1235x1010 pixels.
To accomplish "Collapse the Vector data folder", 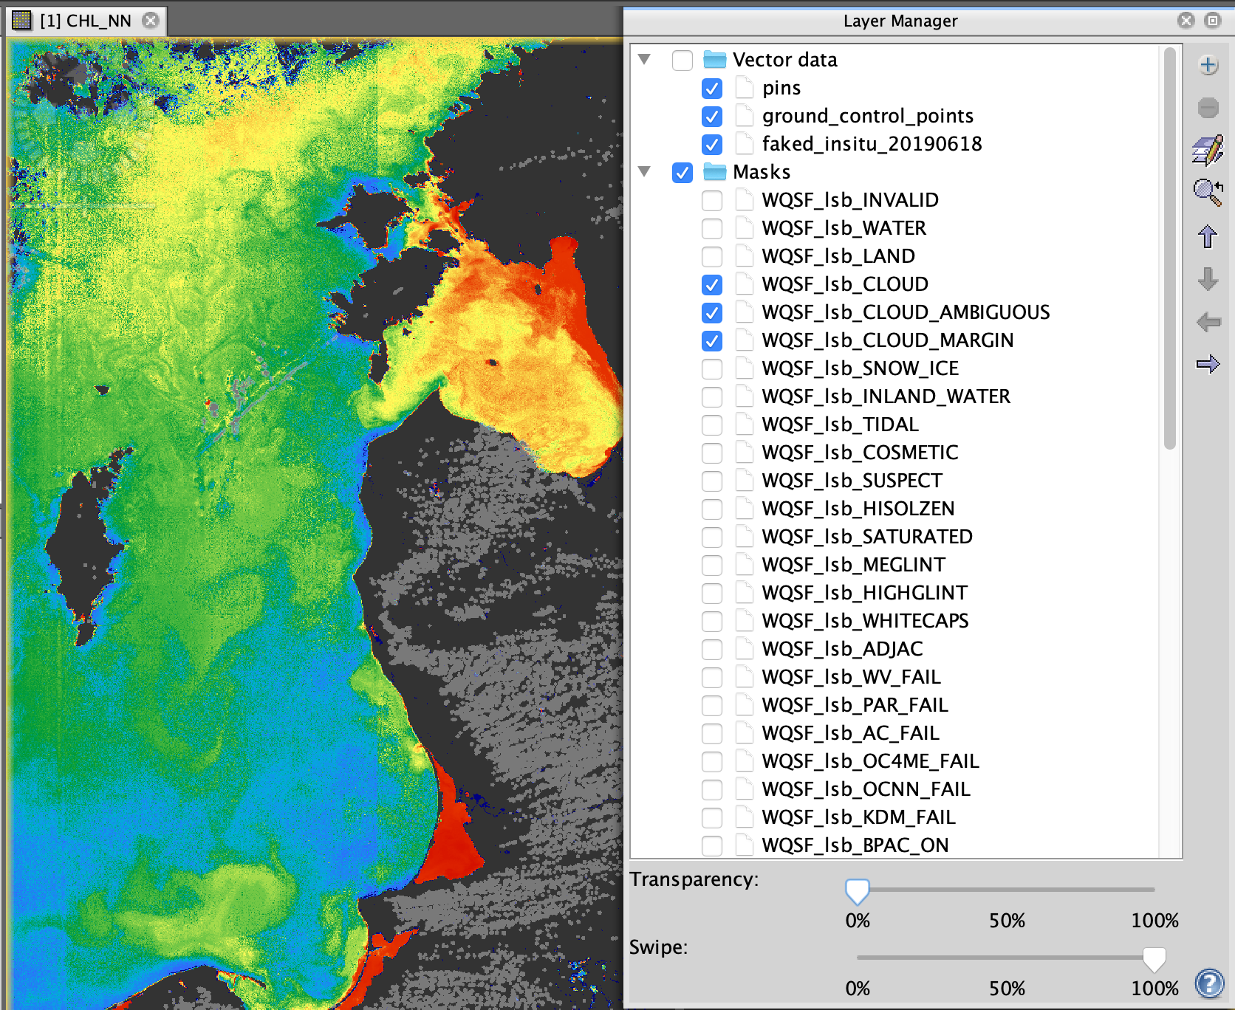I will 644,60.
